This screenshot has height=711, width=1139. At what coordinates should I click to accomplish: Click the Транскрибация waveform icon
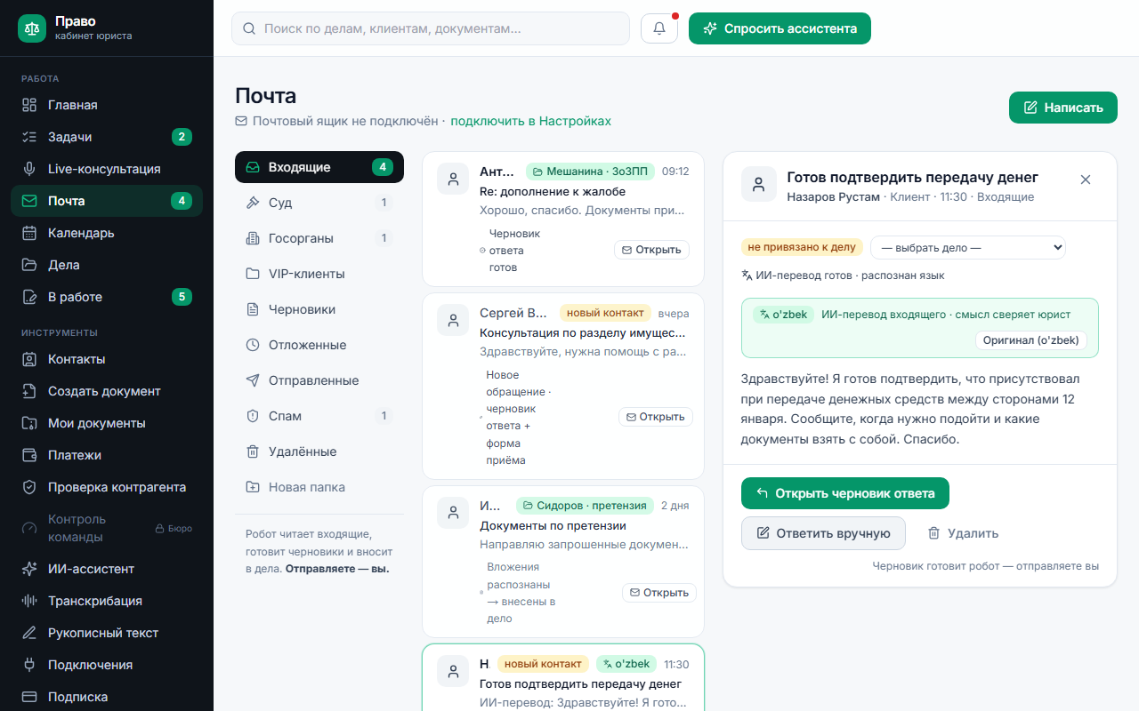[x=29, y=601]
